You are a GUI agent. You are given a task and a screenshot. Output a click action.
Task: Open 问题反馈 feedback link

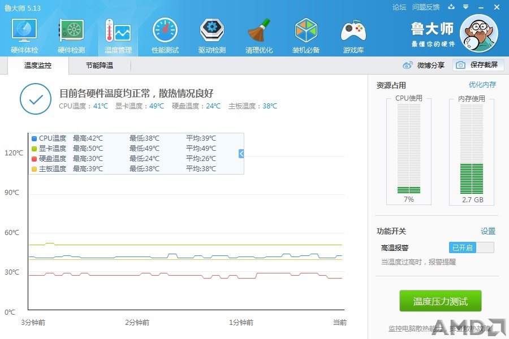click(x=426, y=7)
